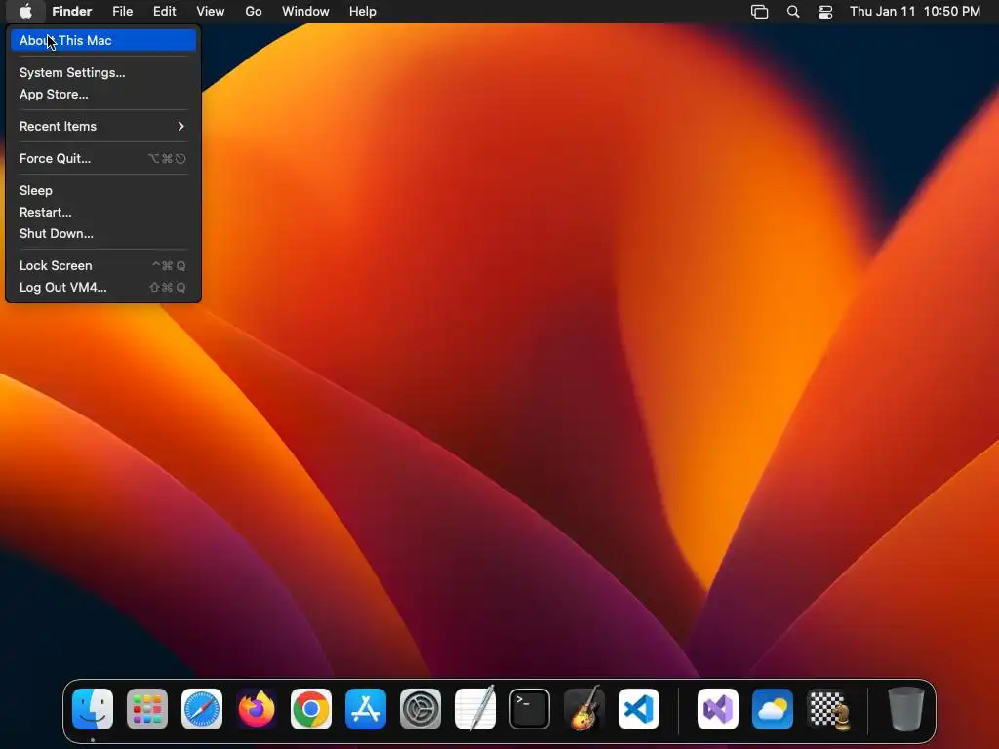Select Shut Down... menu entry

103,234
